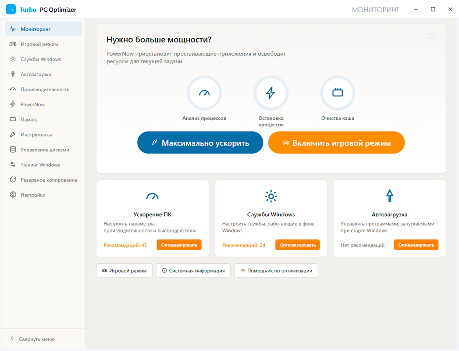Open Системная информация button
The image size is (459, 351).
click(x=193, y=271)
